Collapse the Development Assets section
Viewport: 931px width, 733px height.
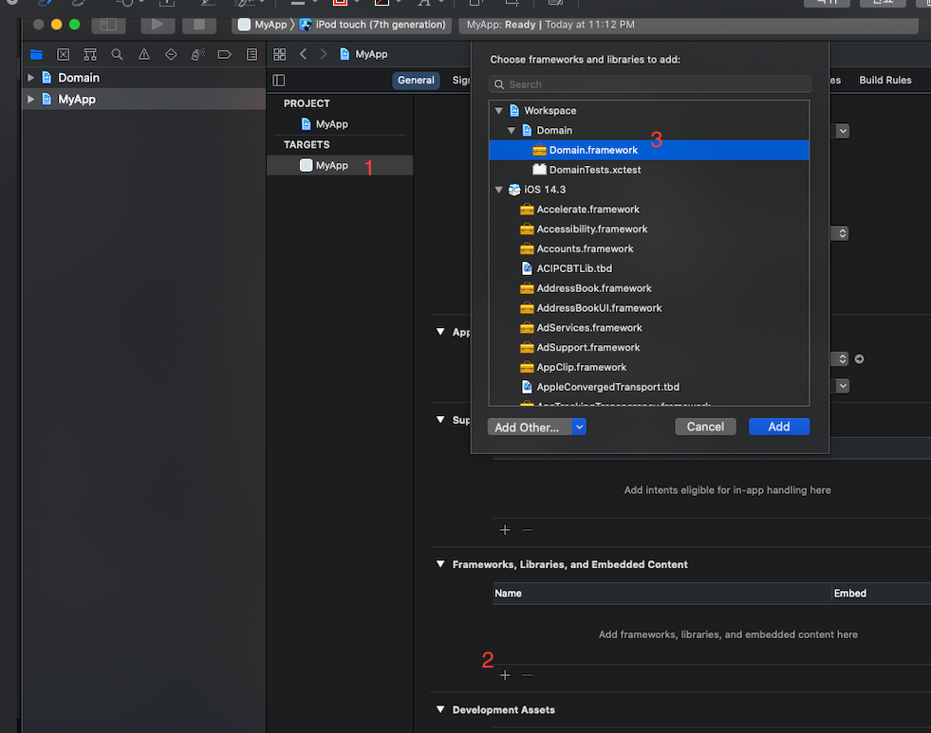440,709
